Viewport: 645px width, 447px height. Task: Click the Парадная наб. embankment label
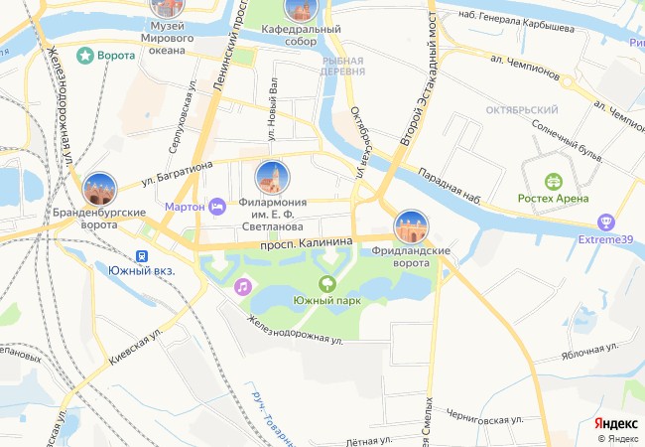click(450, 186)
